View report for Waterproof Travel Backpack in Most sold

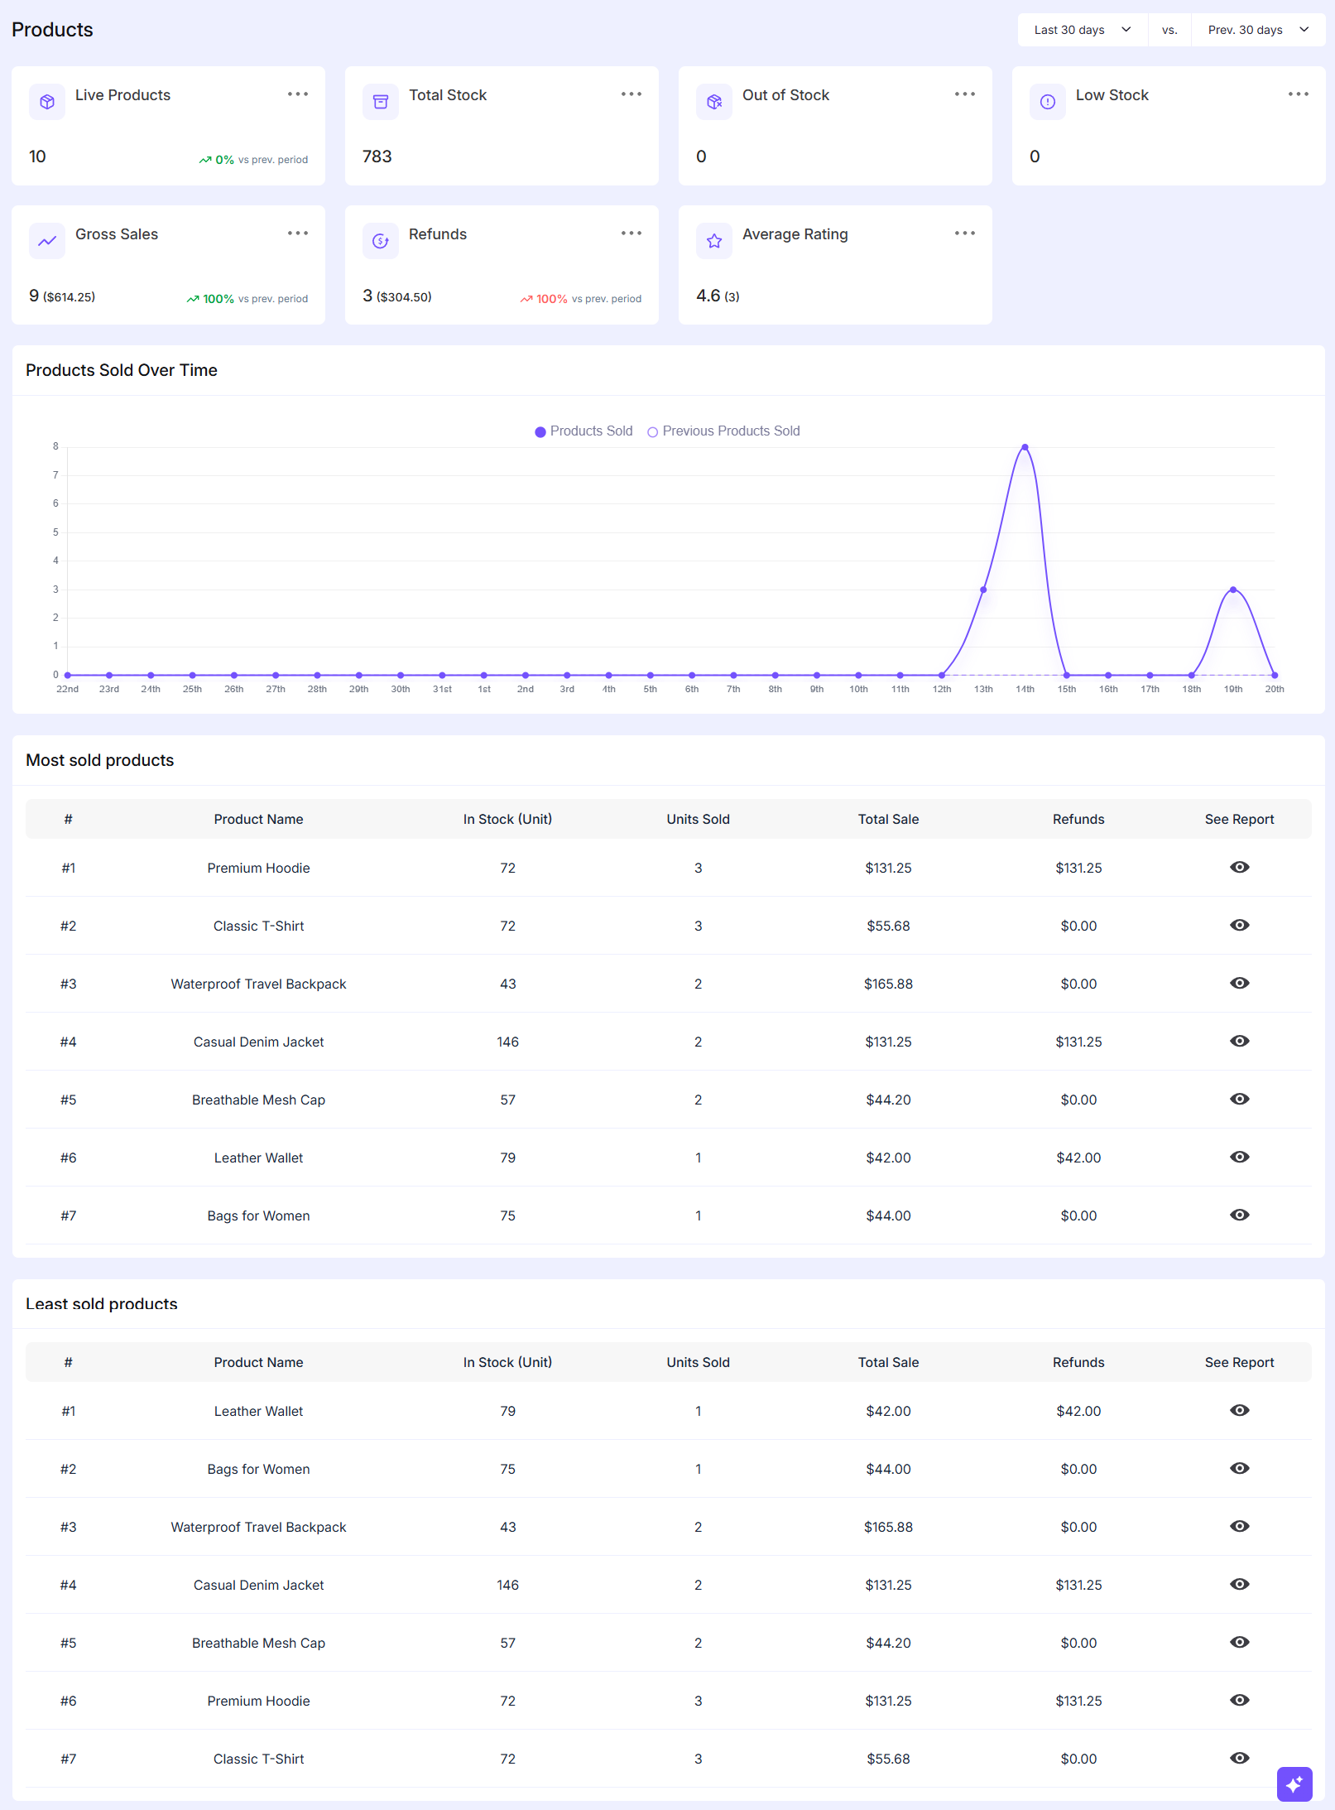pyautogui.click(x=1239, y=983)
